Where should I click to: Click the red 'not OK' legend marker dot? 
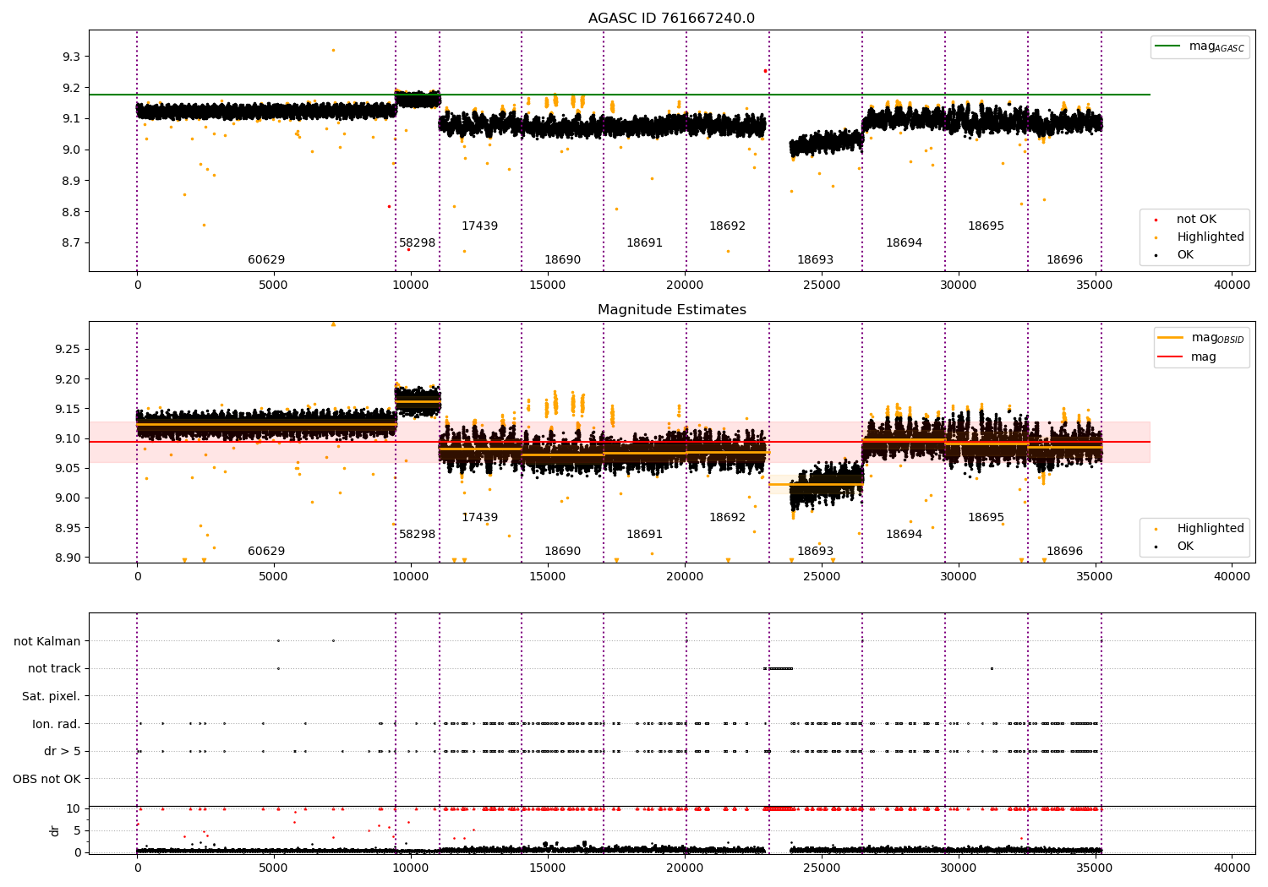pos(1156,220)
